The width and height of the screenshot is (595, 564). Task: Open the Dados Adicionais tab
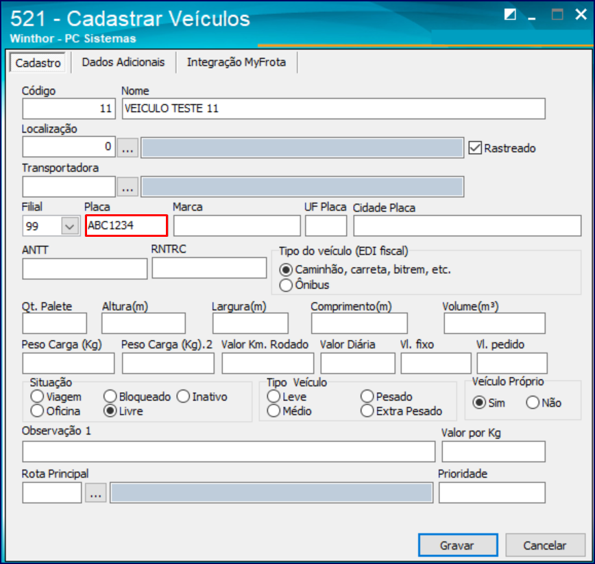tap(123, 62)
